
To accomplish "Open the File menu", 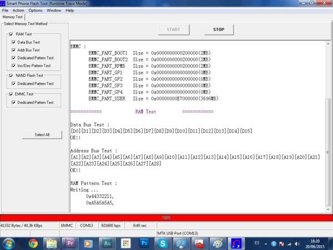I will click(x=5, y=11).
